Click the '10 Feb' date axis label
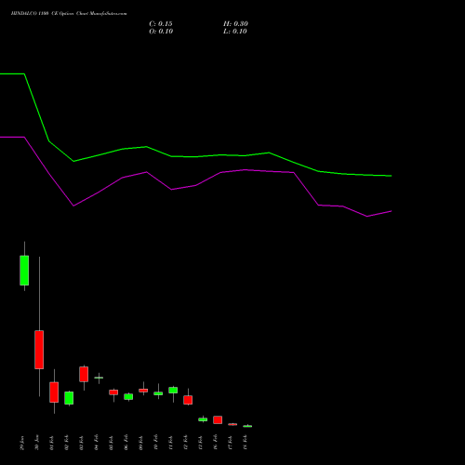 156,443
